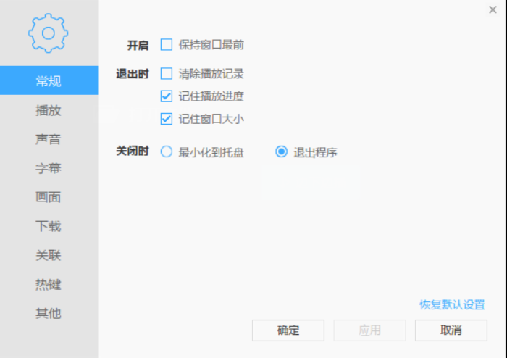The height and width of the screenshot is (358, 507).
Task: Open the 下载 settings tab
Action: point(49,226)
